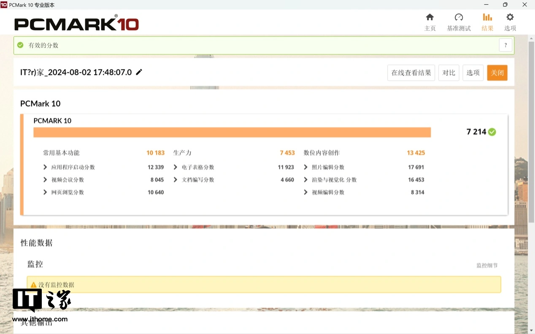Expand the 渲染与视觉化 分数 row
The image size is (535, 334).
pos(306,180)
